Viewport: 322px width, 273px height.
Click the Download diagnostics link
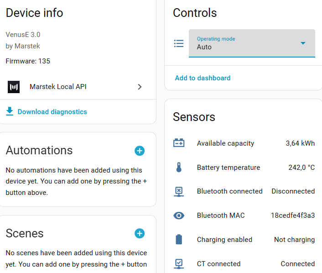pyautogui.click(x=52, y=111)
